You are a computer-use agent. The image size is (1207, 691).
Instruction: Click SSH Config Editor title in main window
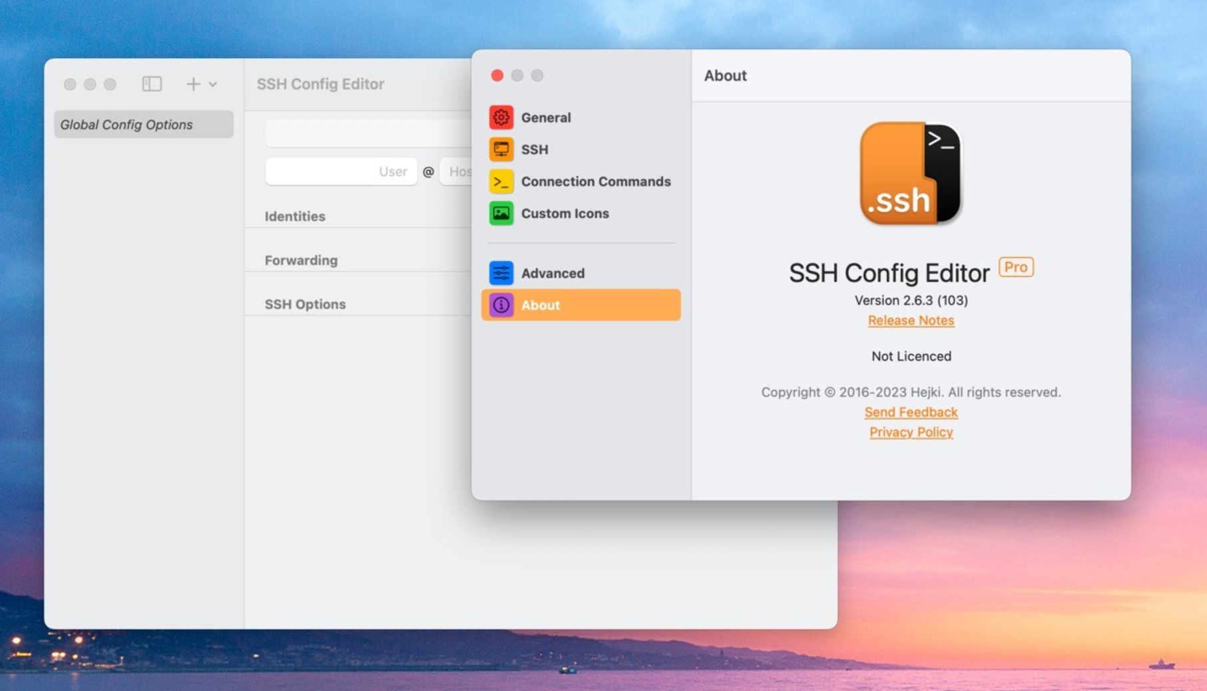point(320,84)
